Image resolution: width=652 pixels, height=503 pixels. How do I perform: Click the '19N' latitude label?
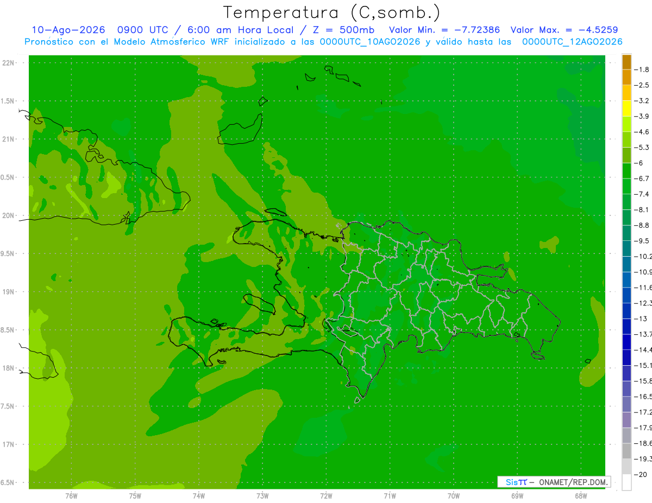click(8, 292)
